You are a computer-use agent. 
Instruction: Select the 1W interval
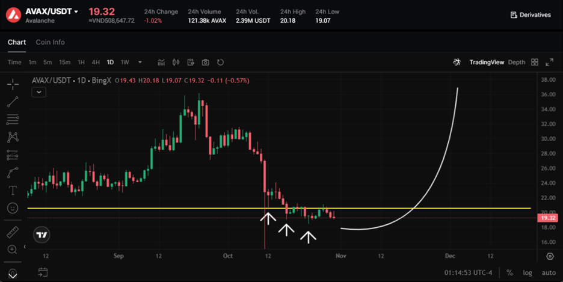point(125,63)
